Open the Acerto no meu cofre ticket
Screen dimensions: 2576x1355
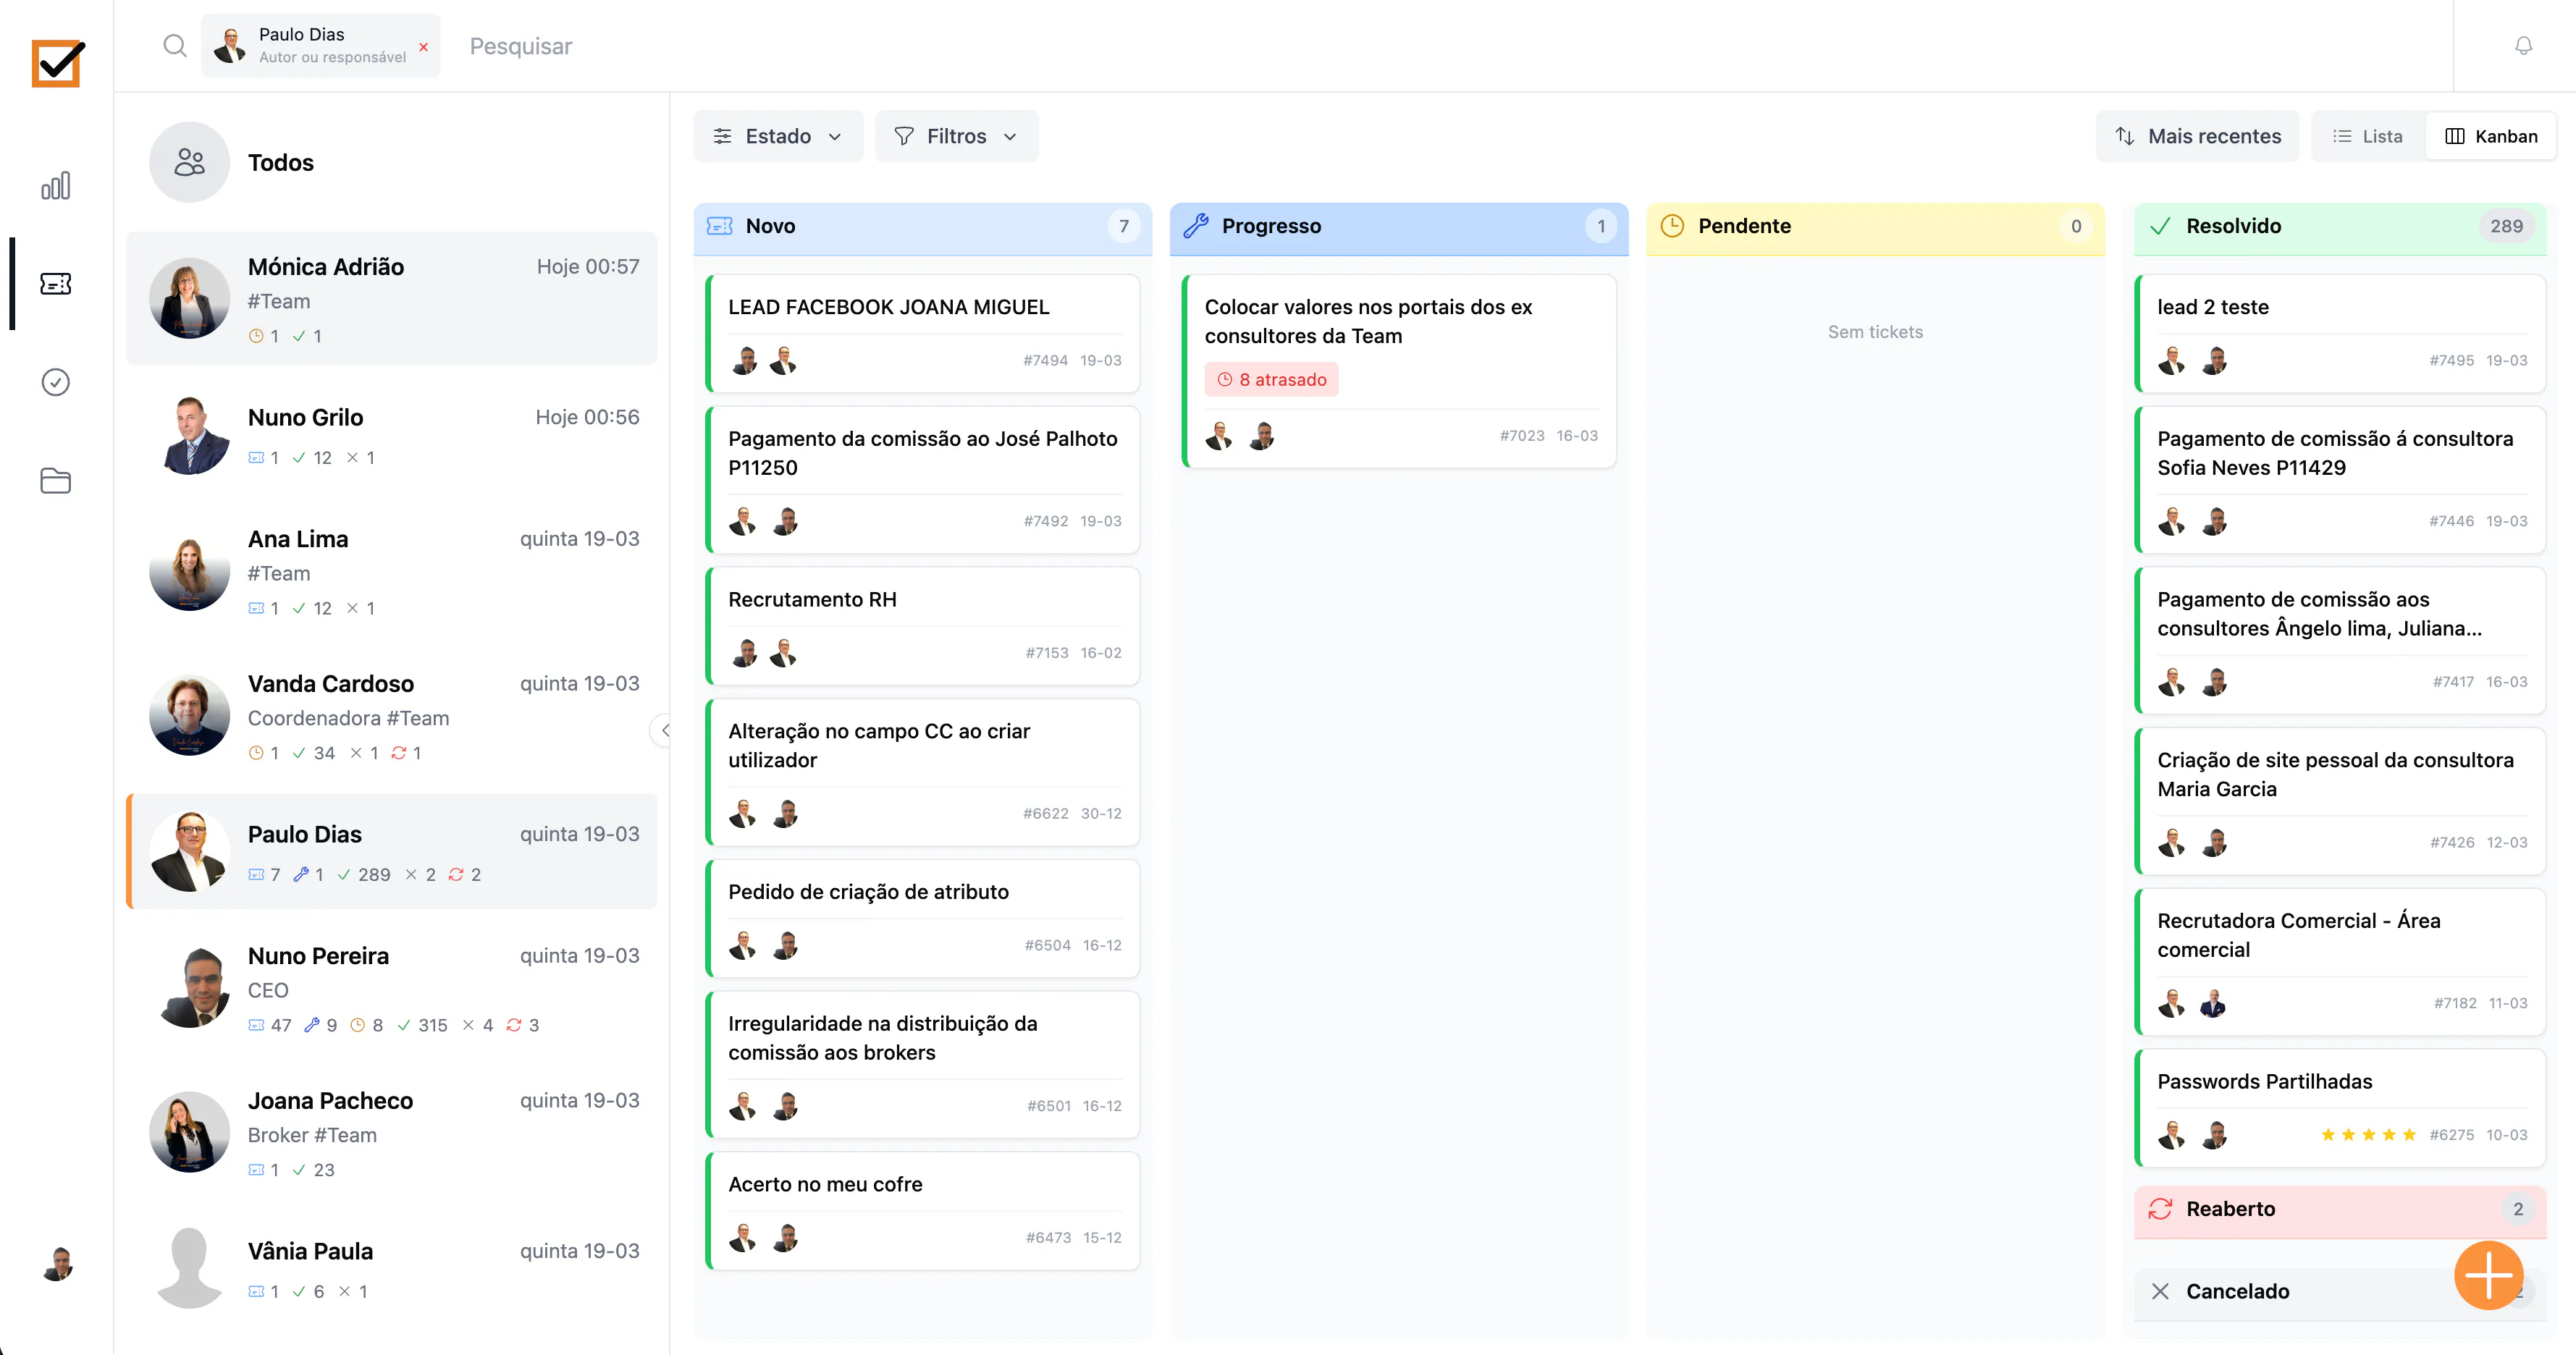click(x=922, y=1211)
